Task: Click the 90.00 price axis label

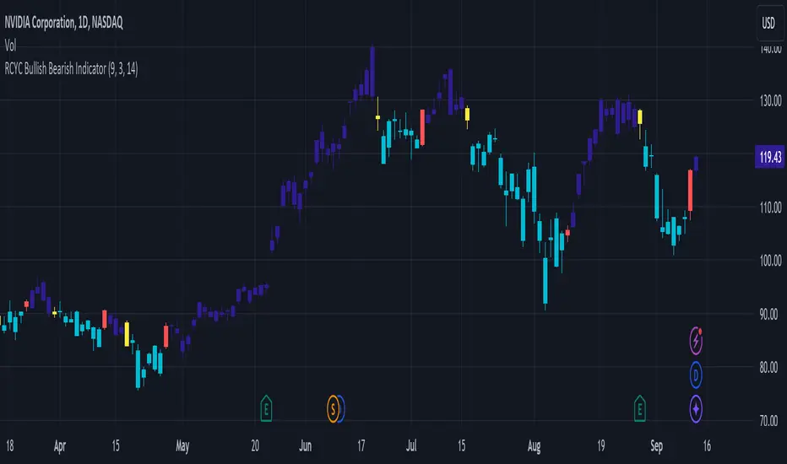Action: pos(770,314)
